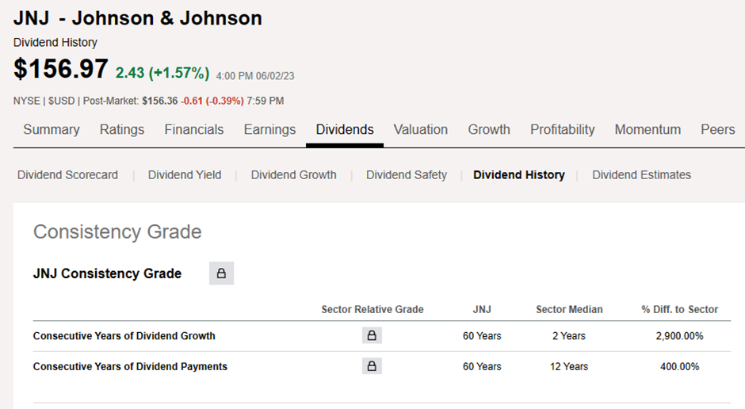Open the Dividend Safety sub-tab
The image size is (745, 409).
point(407,175)
